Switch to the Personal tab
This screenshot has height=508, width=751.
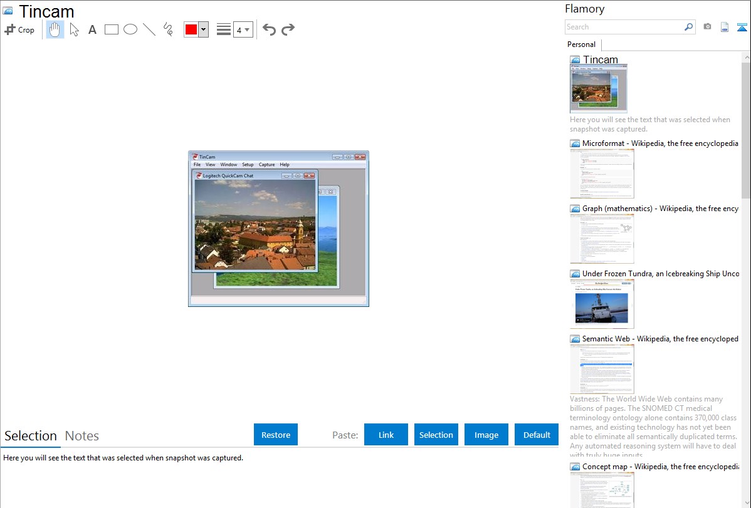coord(582,44)
